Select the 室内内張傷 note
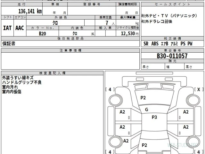Viewport: 205px width, 154px height. point(12,92)
